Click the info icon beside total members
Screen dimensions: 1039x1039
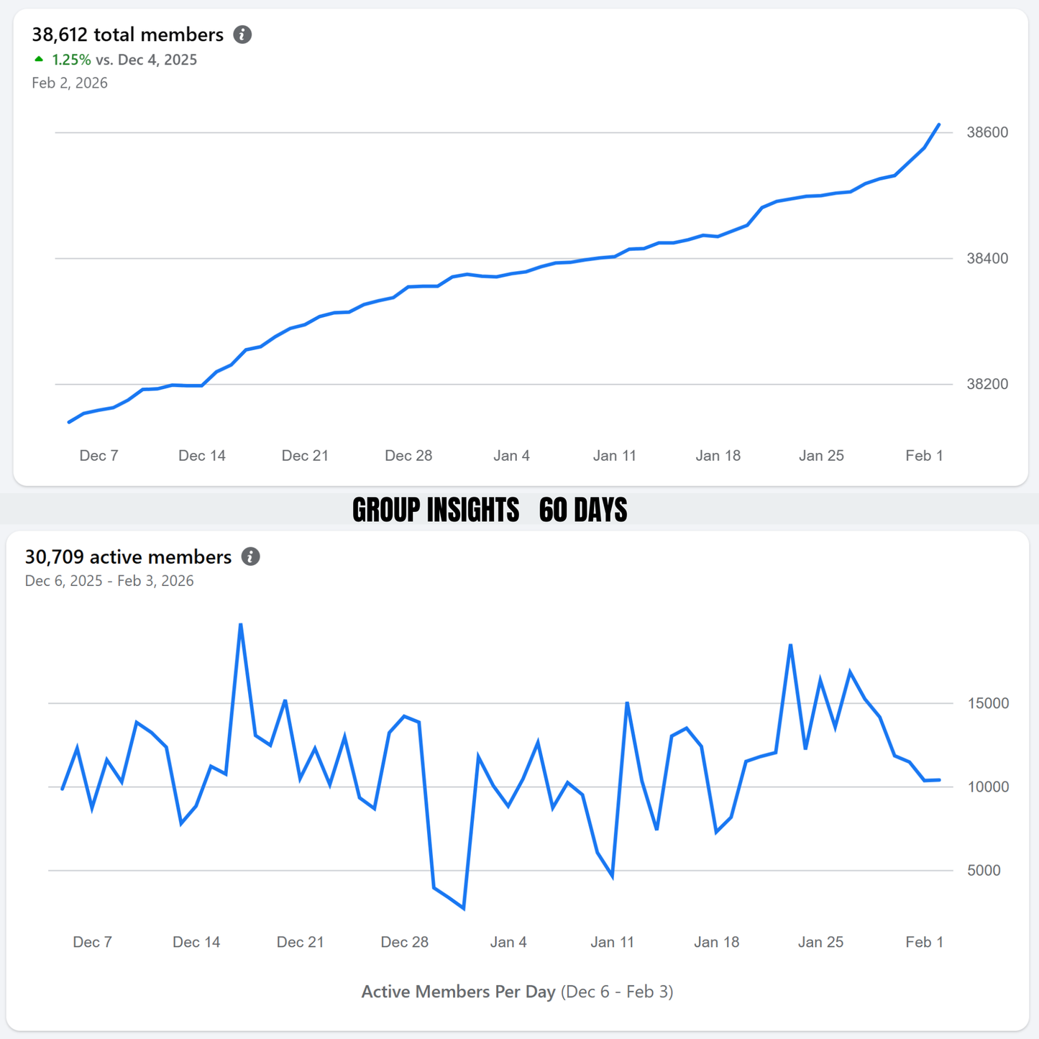click(x=242, y=35)
